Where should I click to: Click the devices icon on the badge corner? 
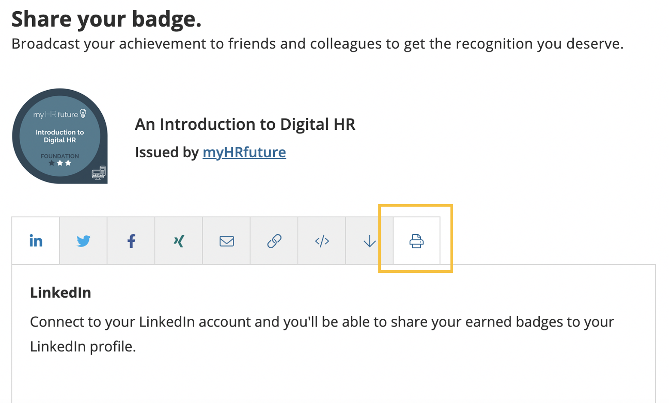[x=99, y=172]
